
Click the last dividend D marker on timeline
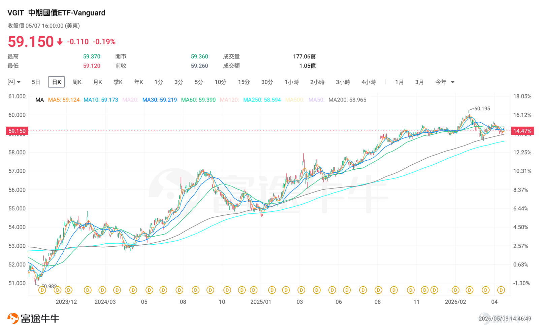pyautogui.click(x=501, y=290)
